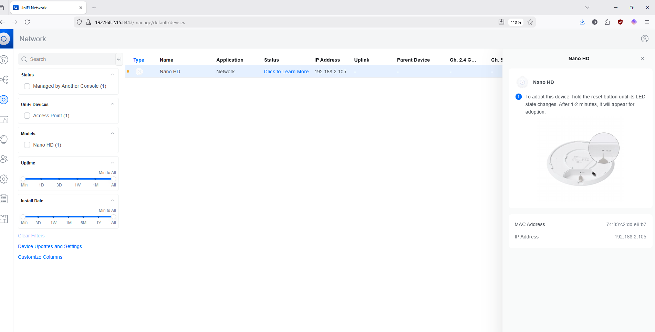Collapse the filter panel with arrow icon

coord(119,59)
